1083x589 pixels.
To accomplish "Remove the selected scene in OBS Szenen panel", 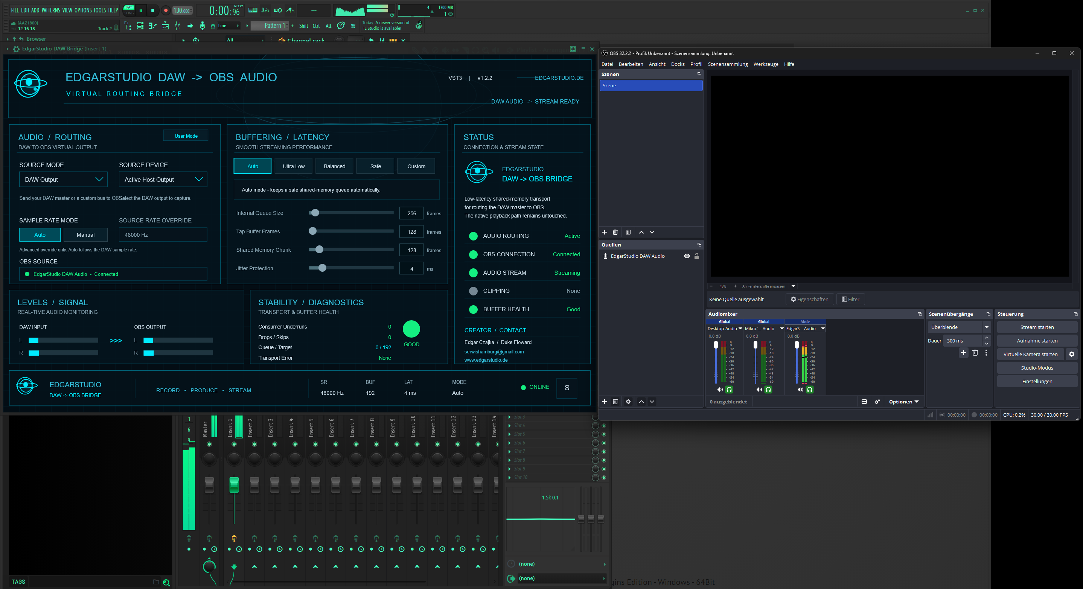I will [615, 232].
